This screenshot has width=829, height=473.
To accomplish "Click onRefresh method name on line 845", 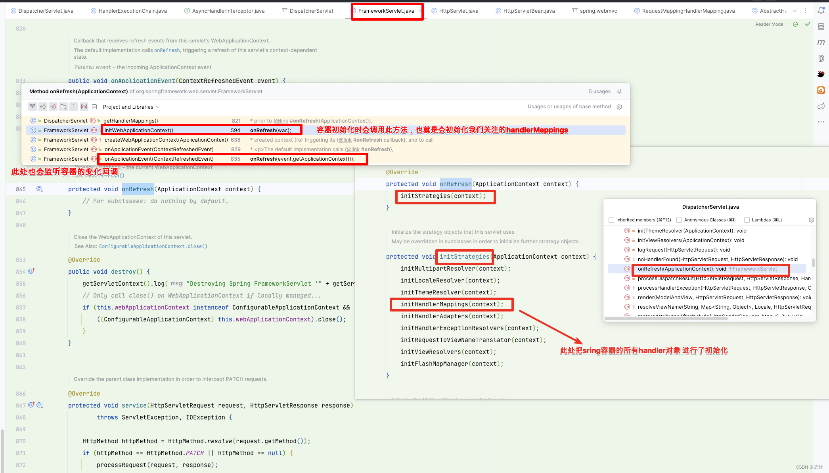I will coord(138,189).
